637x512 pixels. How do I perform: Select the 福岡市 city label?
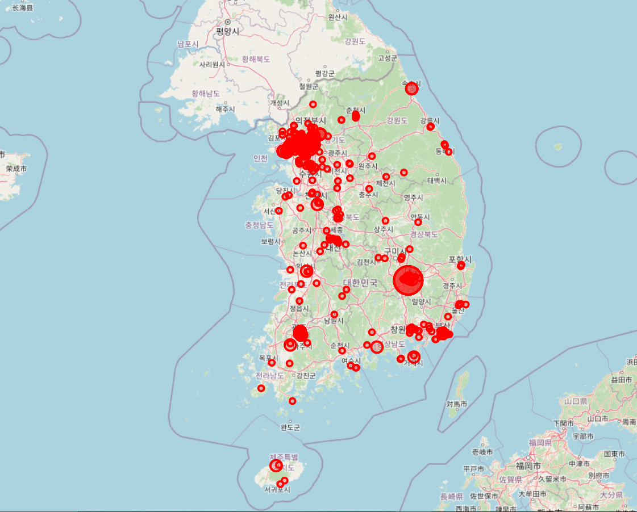point(528,466)
